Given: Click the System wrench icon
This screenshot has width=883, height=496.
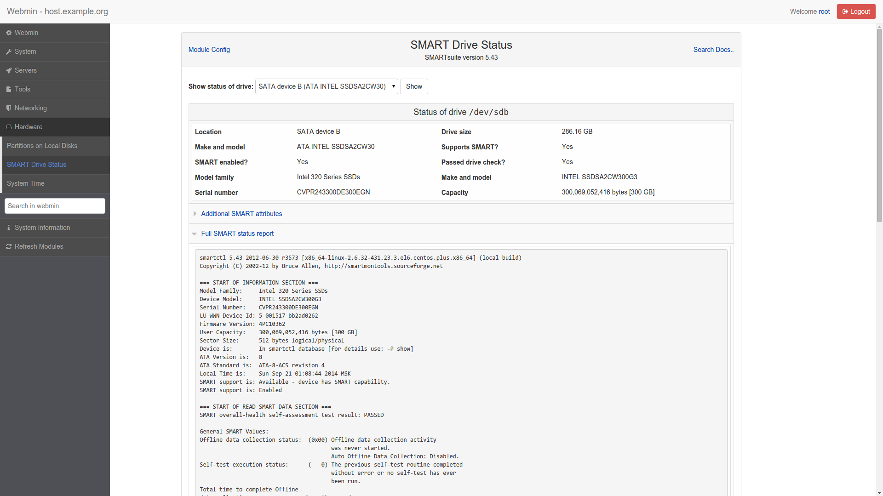Looking at the screenshot, I should tap(9, 52).
